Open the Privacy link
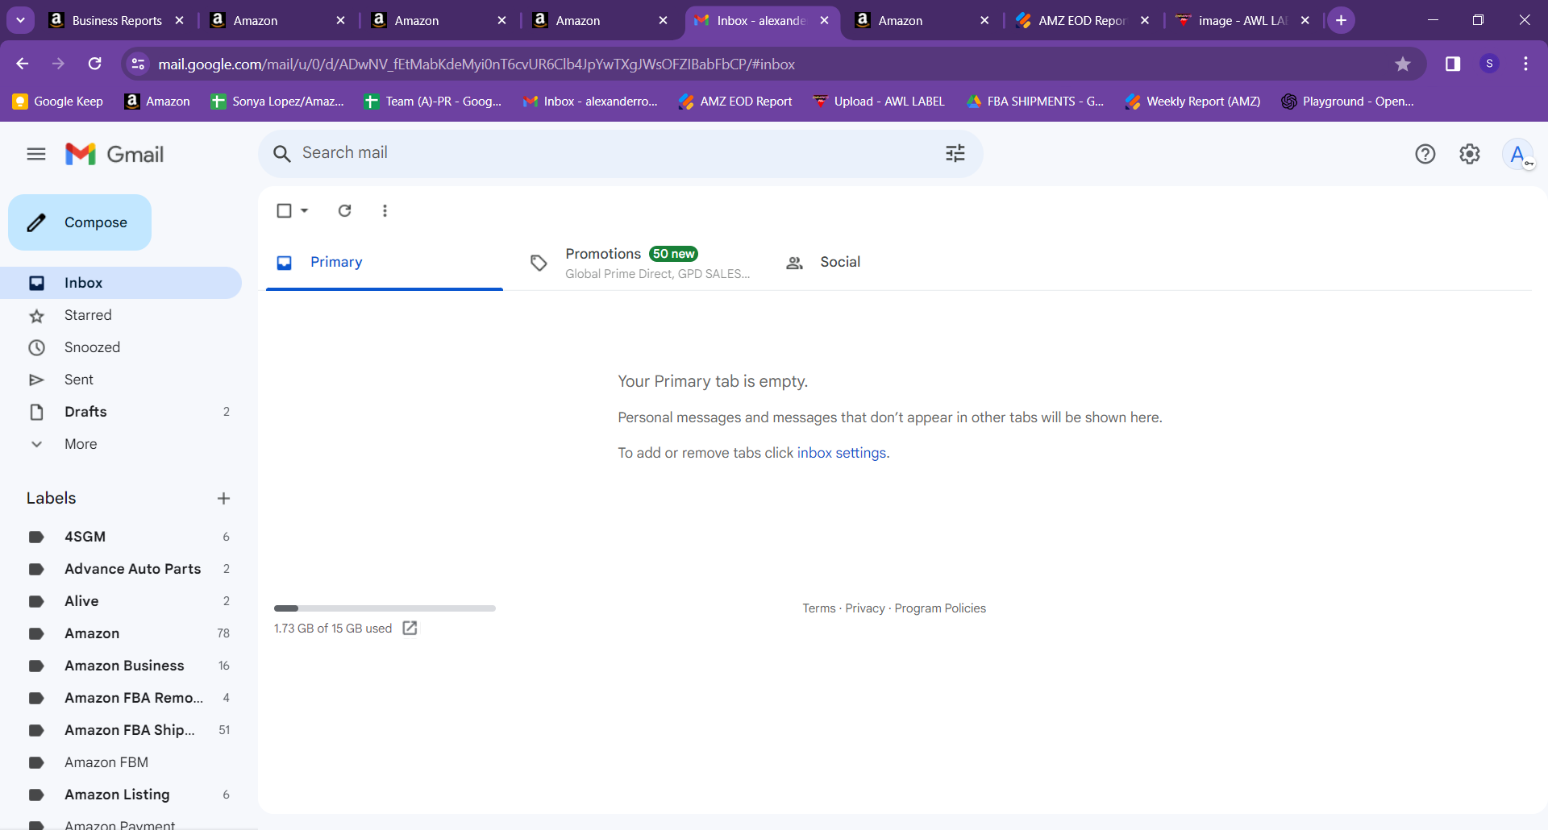The width and height of the screenshot is (1548, 830). pos(865,608)
